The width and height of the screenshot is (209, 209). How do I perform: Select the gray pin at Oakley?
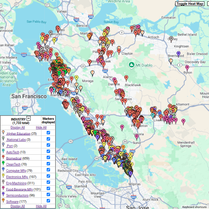(x=171, y=39)
